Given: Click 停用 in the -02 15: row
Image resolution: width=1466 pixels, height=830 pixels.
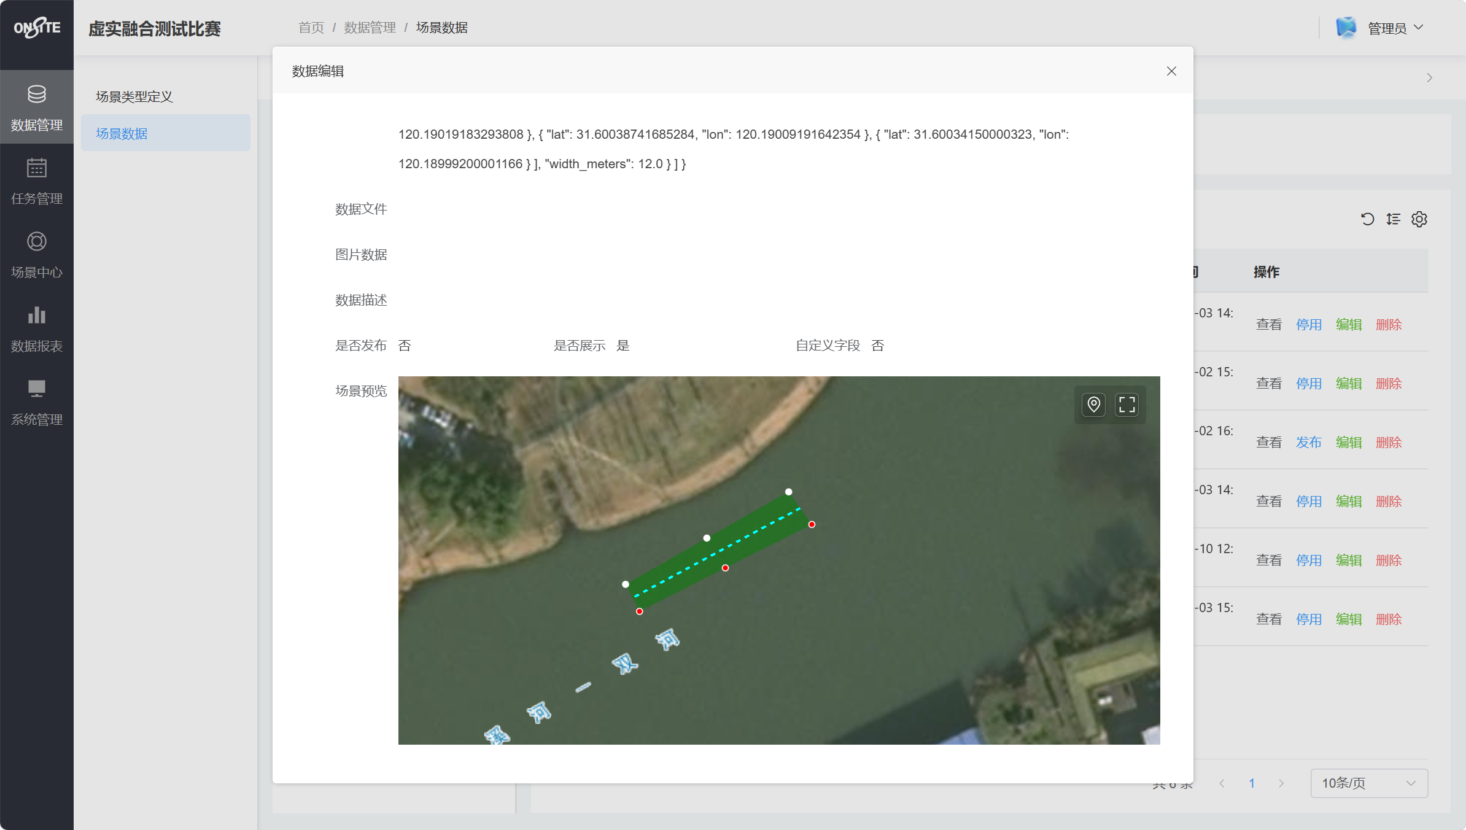Looking at the screenshot, I should click(x=1309, y=384).
